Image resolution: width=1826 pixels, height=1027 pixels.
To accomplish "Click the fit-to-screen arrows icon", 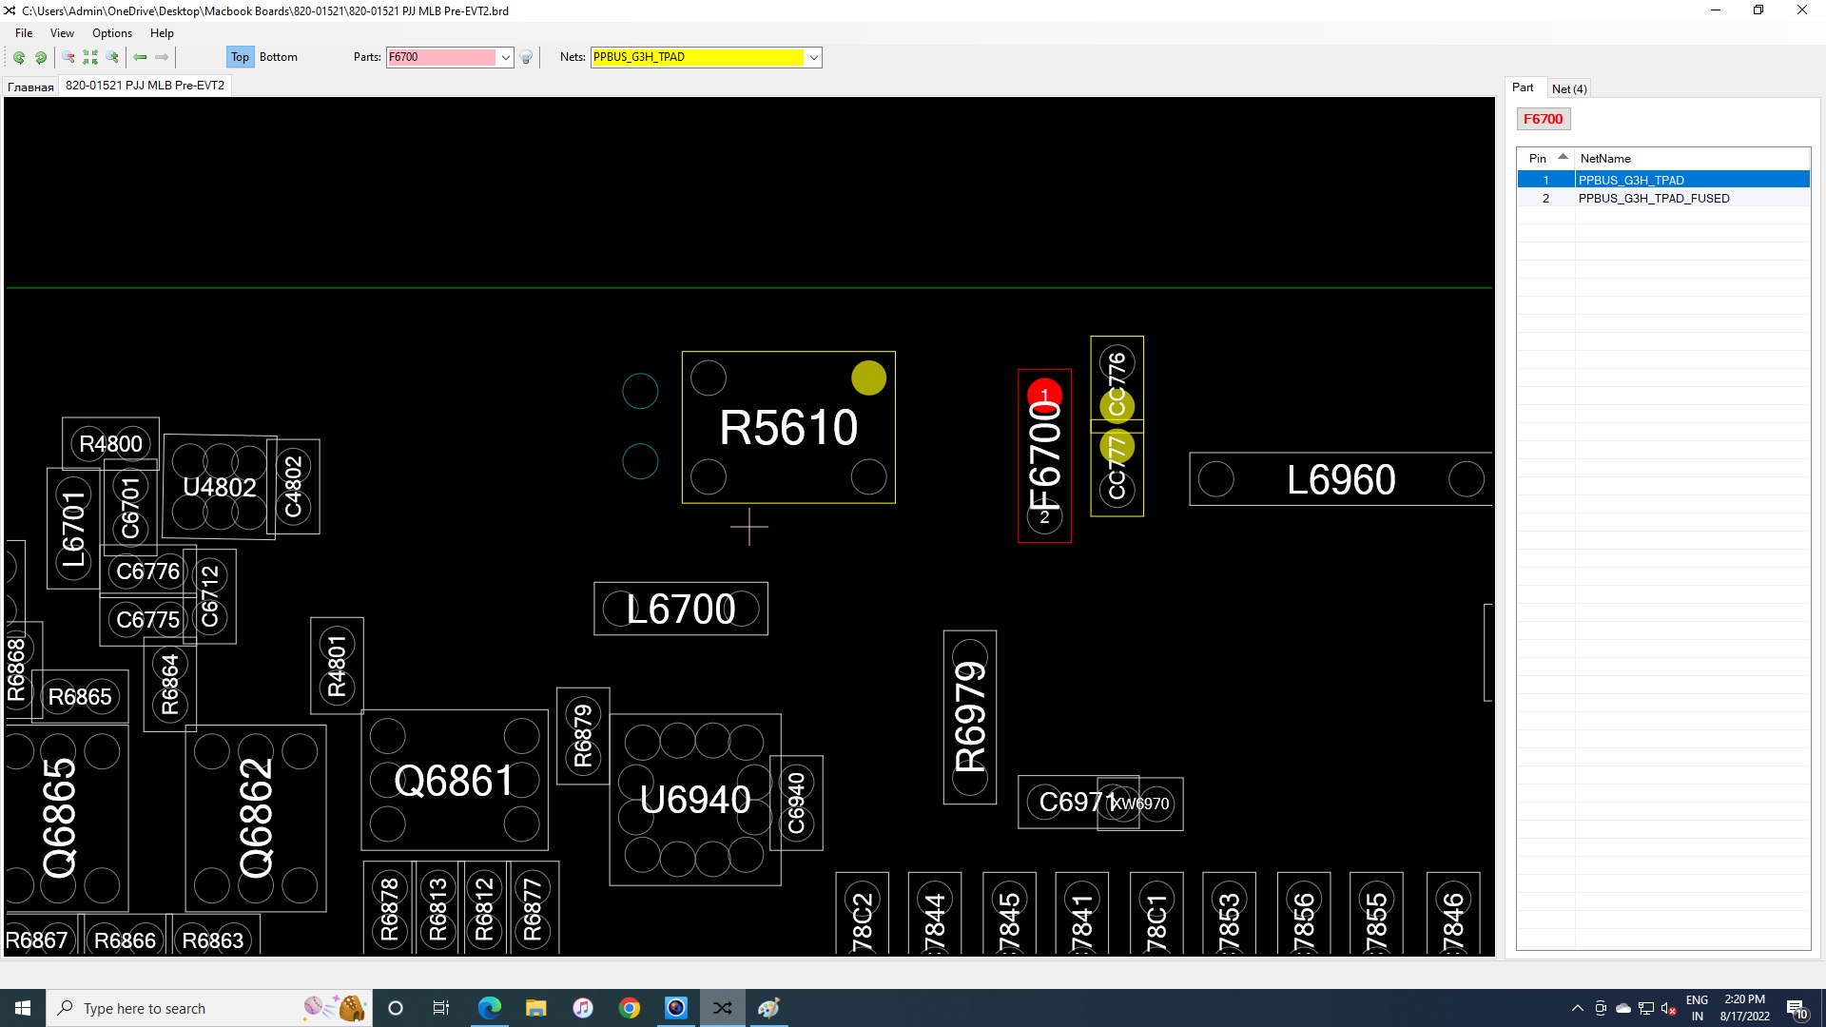I will pos(90,57).
